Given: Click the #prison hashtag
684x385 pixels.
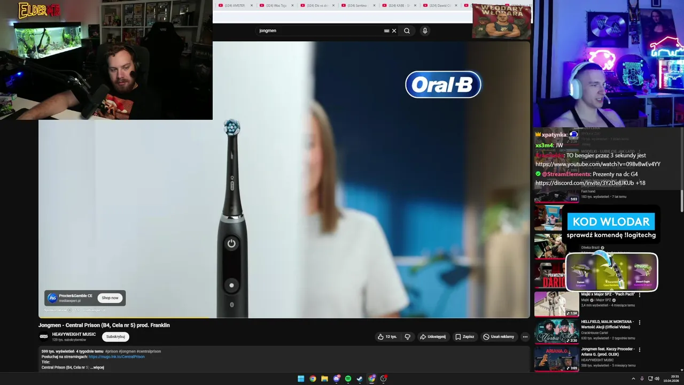Looking at the screenshot, I should [112, 351].
